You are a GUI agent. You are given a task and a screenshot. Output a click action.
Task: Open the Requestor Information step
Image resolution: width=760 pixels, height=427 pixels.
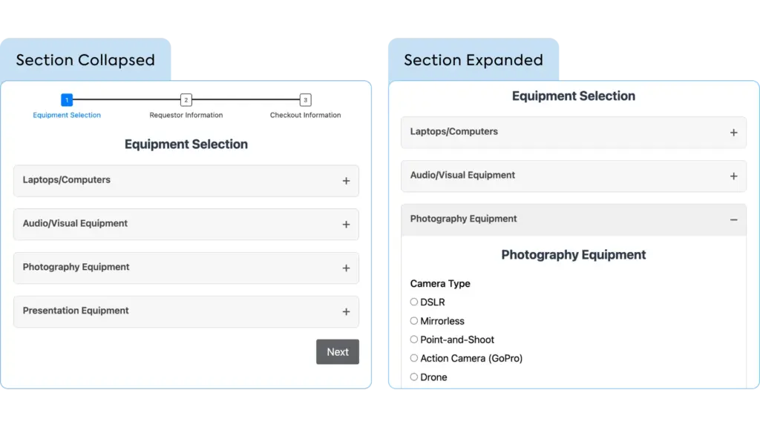186,115
